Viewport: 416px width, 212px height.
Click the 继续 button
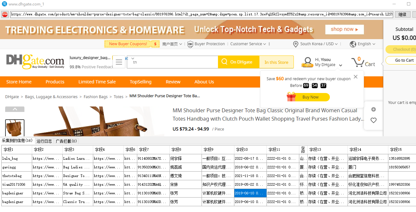tap(402, 14)
